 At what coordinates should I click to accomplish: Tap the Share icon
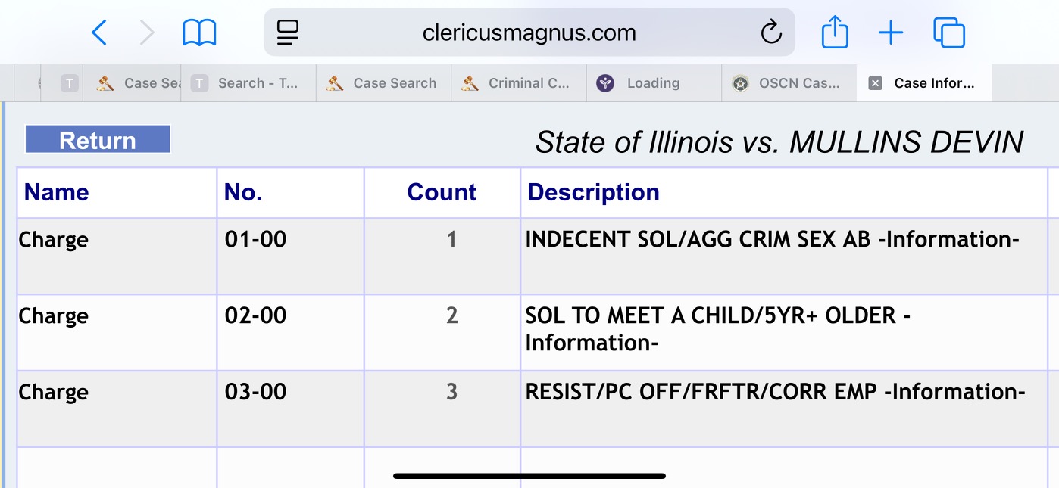pos(835,33)
